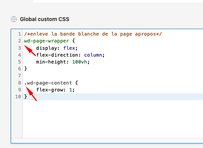This screenshot has width=203, height=148.
Task: Click the closing brace on line 6
Action: [x=26, y=68]
